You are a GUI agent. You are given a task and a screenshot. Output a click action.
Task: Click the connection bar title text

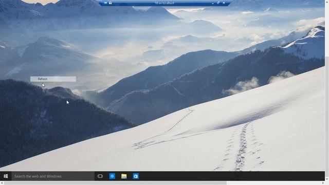point(164,3)
